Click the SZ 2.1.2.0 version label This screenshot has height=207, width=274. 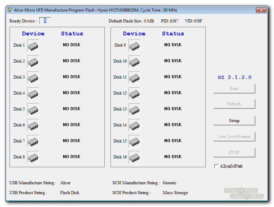[235, 77]
